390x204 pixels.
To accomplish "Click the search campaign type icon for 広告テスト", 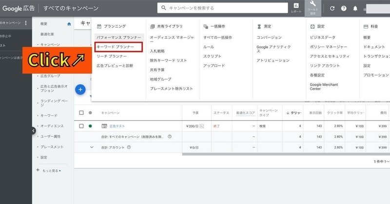I will [104, 126].
